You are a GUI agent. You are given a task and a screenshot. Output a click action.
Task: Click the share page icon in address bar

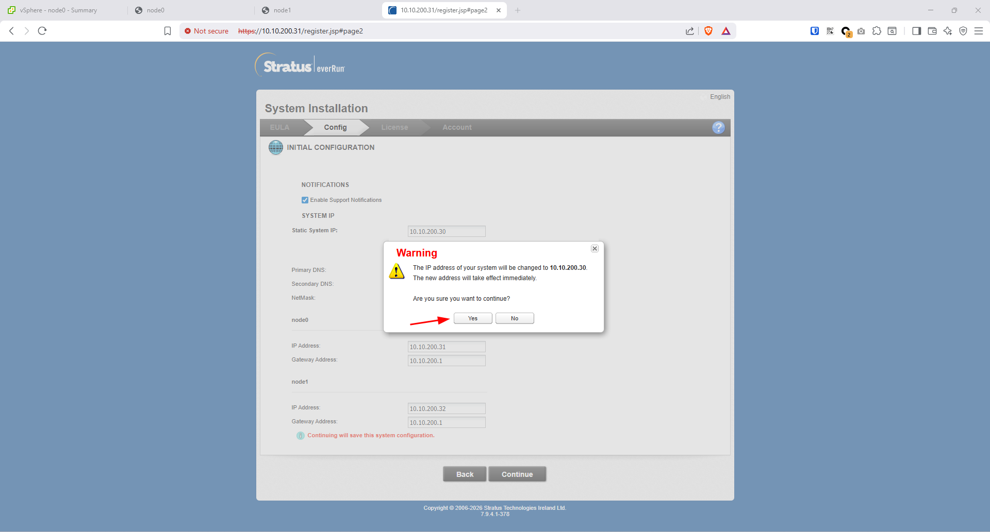689,31
